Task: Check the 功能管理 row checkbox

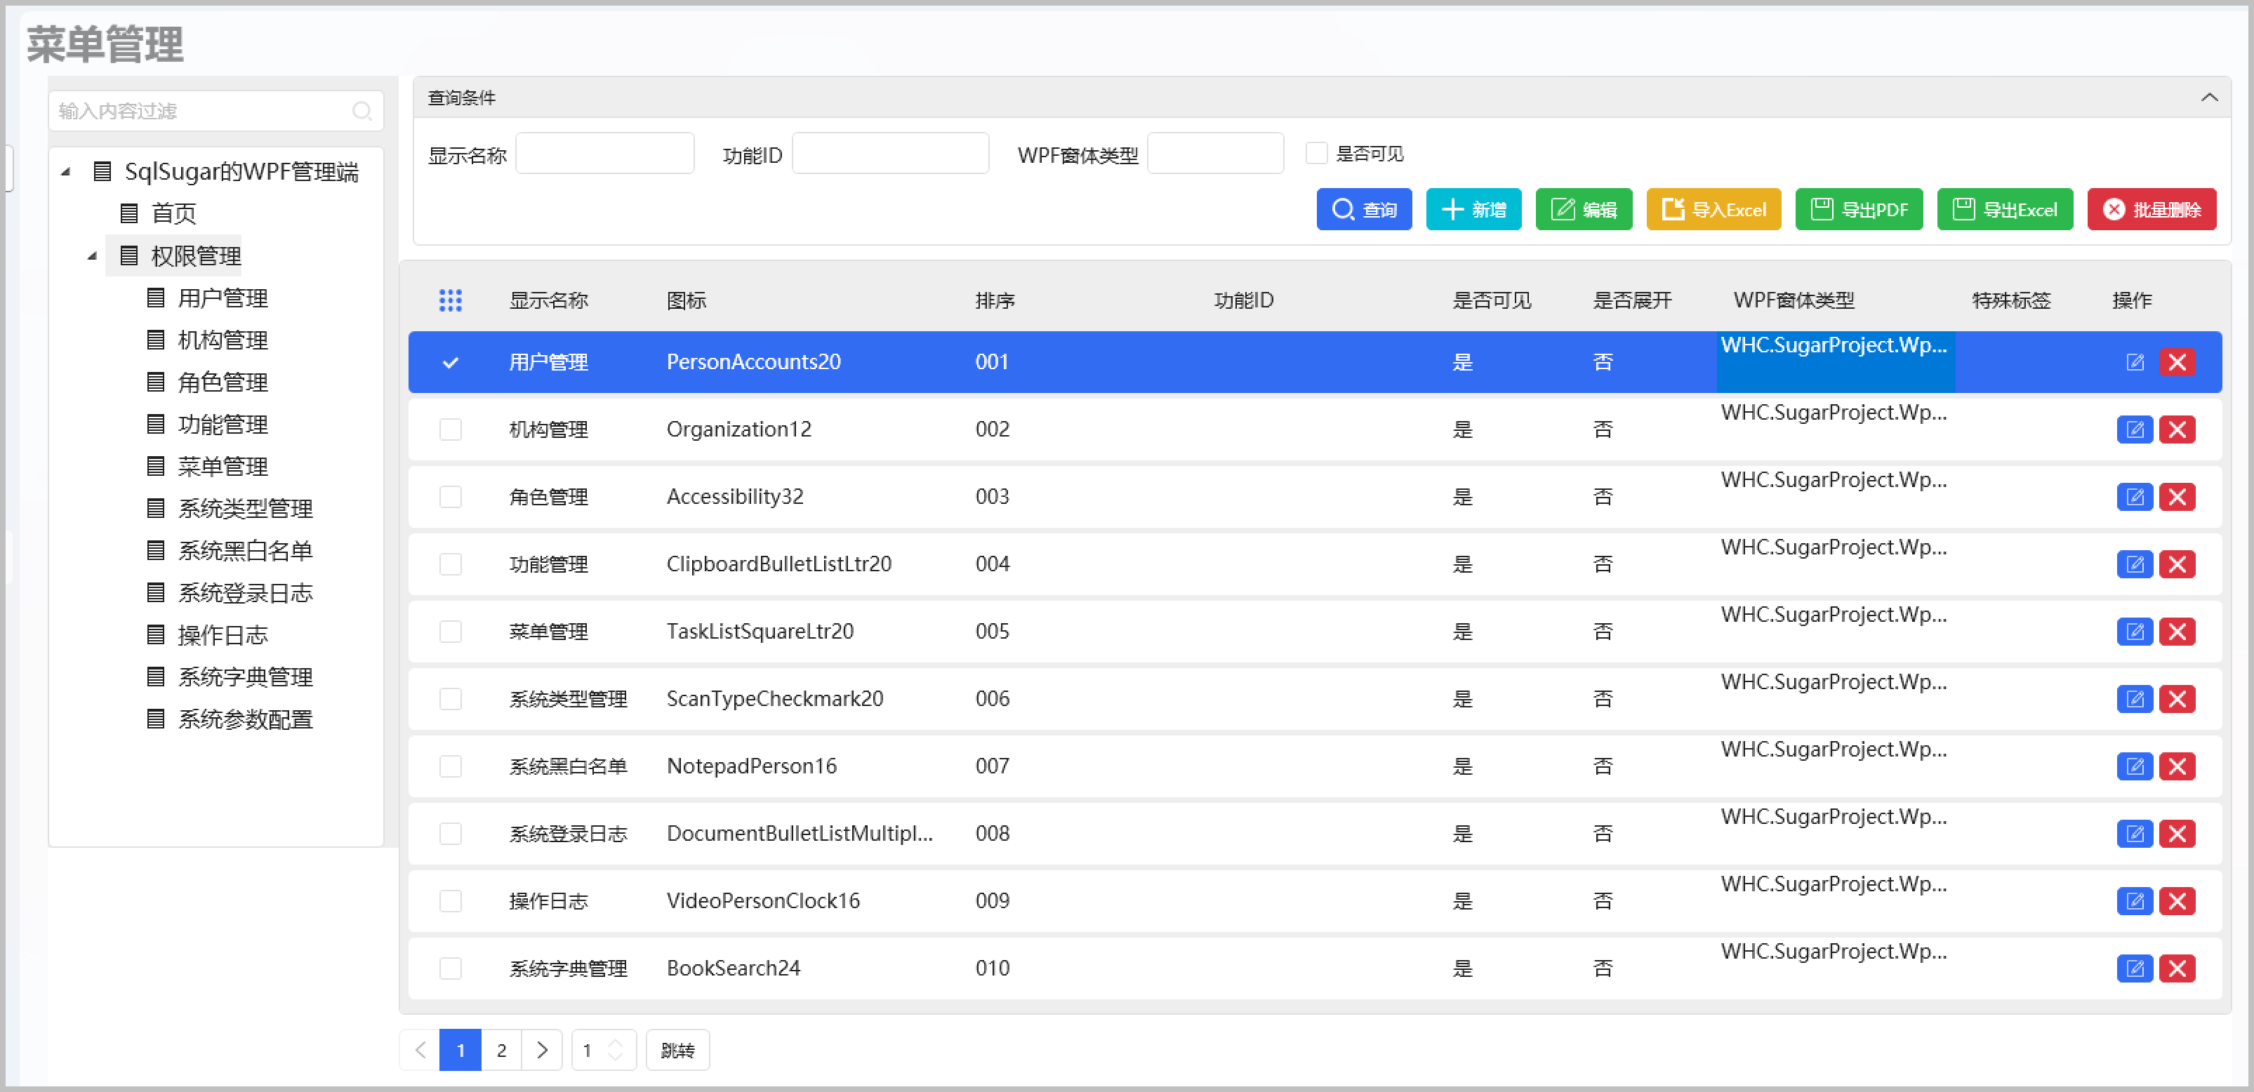Action: tap(450, 564)
